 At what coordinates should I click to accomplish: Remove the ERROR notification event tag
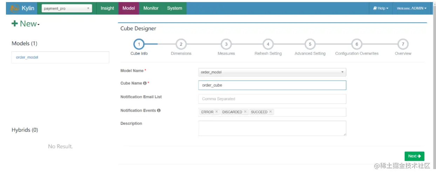coord(217,112)
